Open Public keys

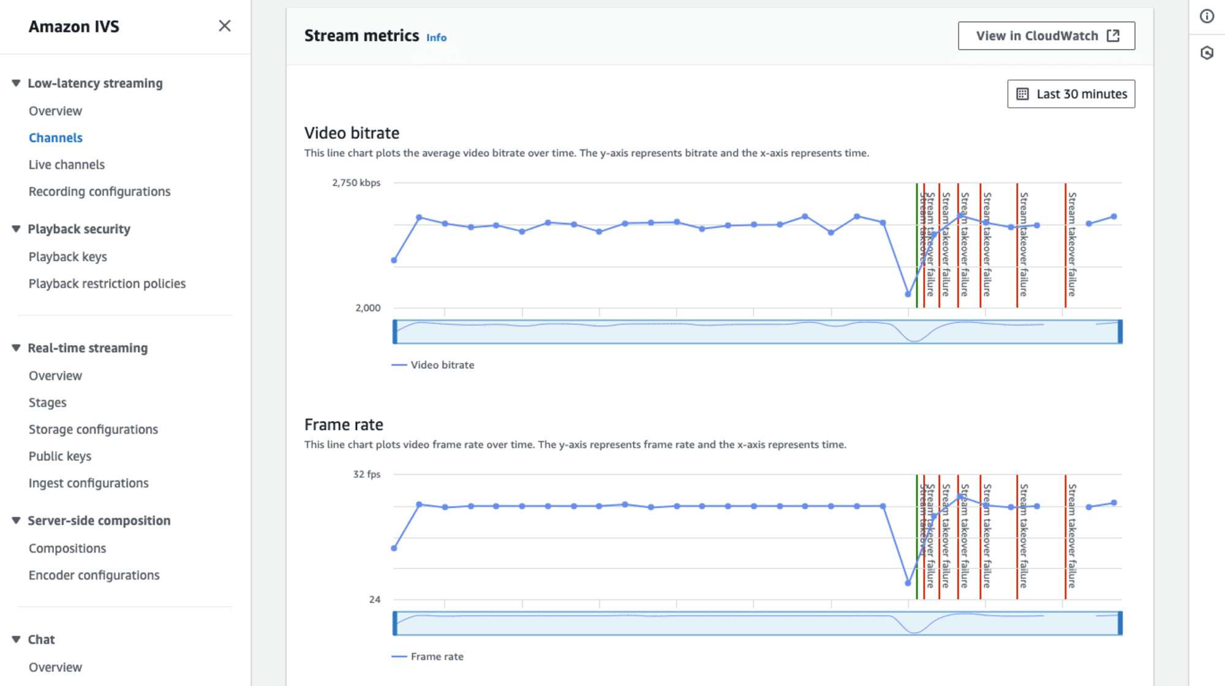pyautogui.click(x=60, y=457)
